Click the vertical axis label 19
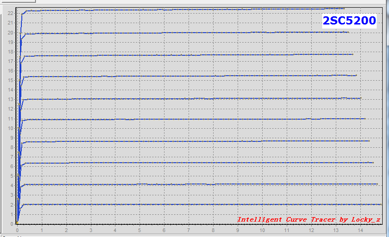 coord(10,42)
